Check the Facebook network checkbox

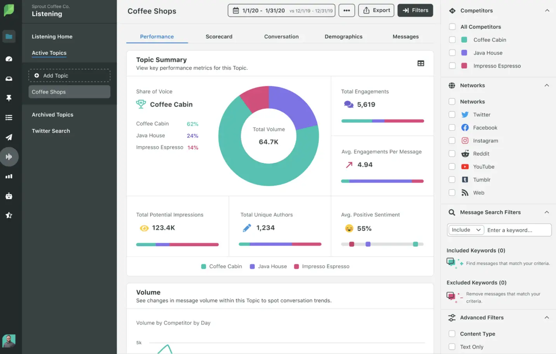452,128
